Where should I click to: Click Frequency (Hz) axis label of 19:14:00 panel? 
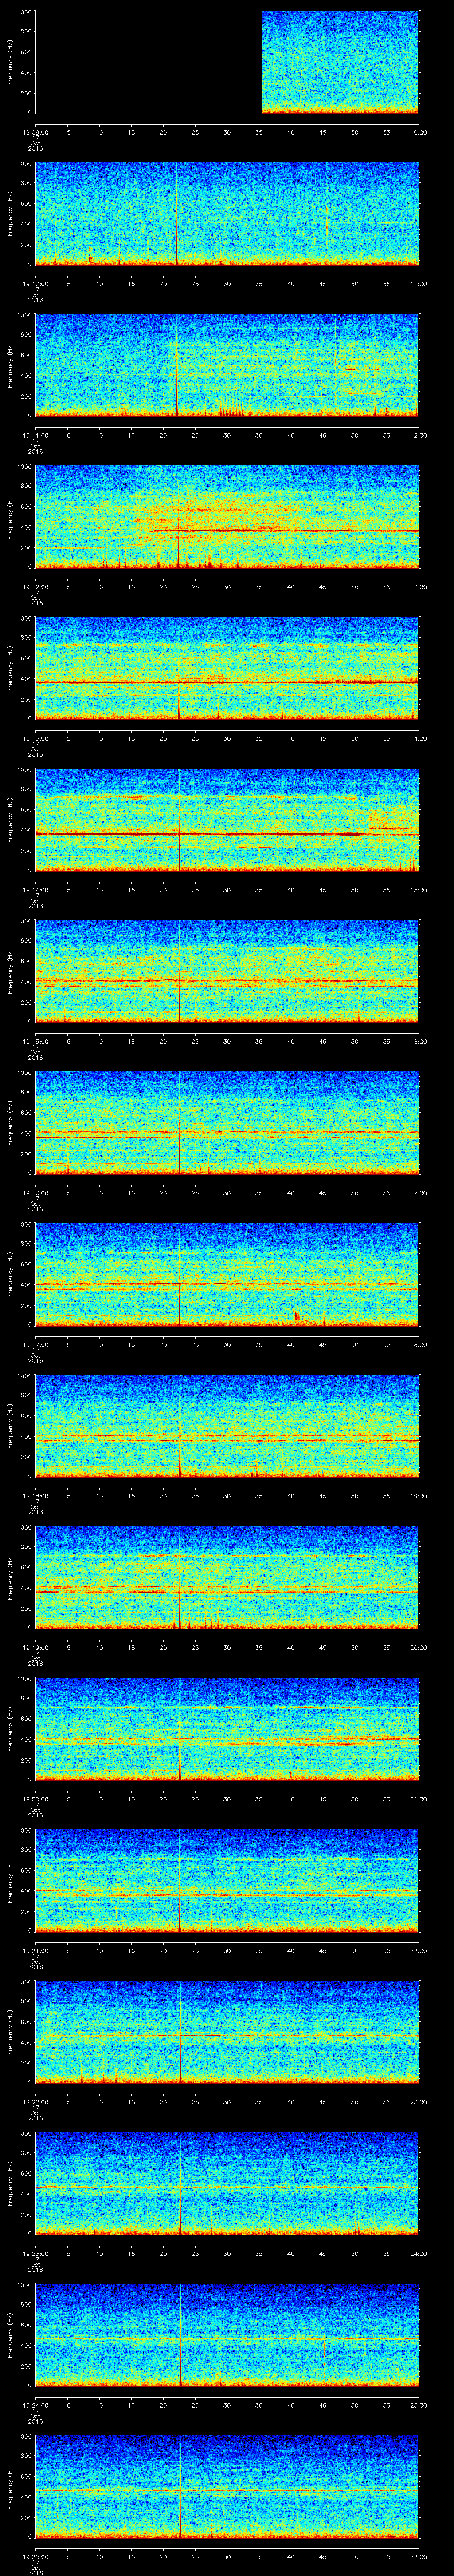(10, 820)
